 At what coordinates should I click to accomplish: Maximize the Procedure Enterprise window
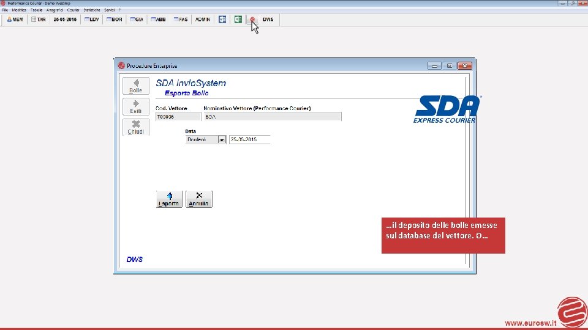click(449, 66)
